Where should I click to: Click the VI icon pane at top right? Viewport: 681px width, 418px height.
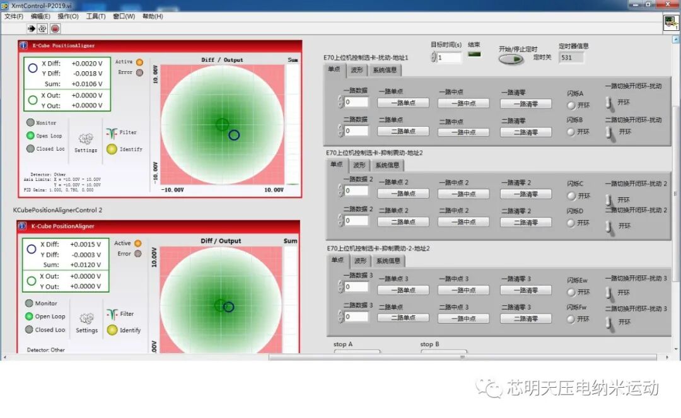tap(671, 23)
